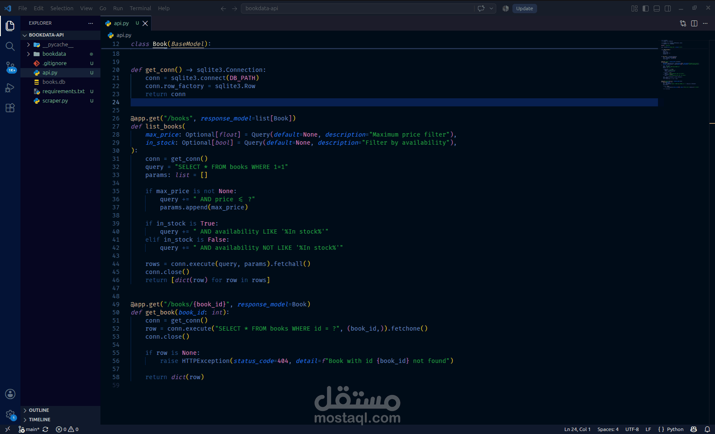Open the Explorer view icon

[x=10, y=26]
